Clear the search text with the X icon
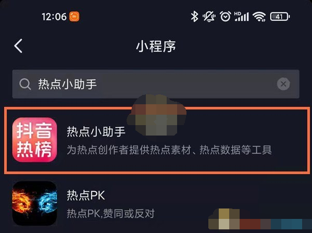Image resolution: width=312 pixels, height=233 pixels. click(x=283, y=84)
